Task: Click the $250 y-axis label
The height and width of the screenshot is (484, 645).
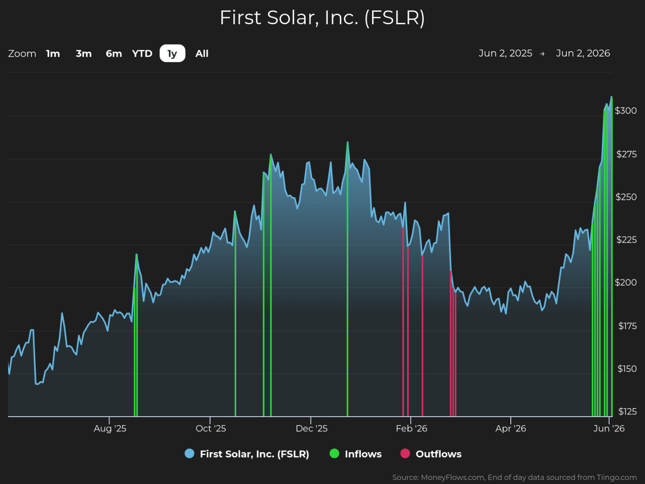Action: [626, 197]
